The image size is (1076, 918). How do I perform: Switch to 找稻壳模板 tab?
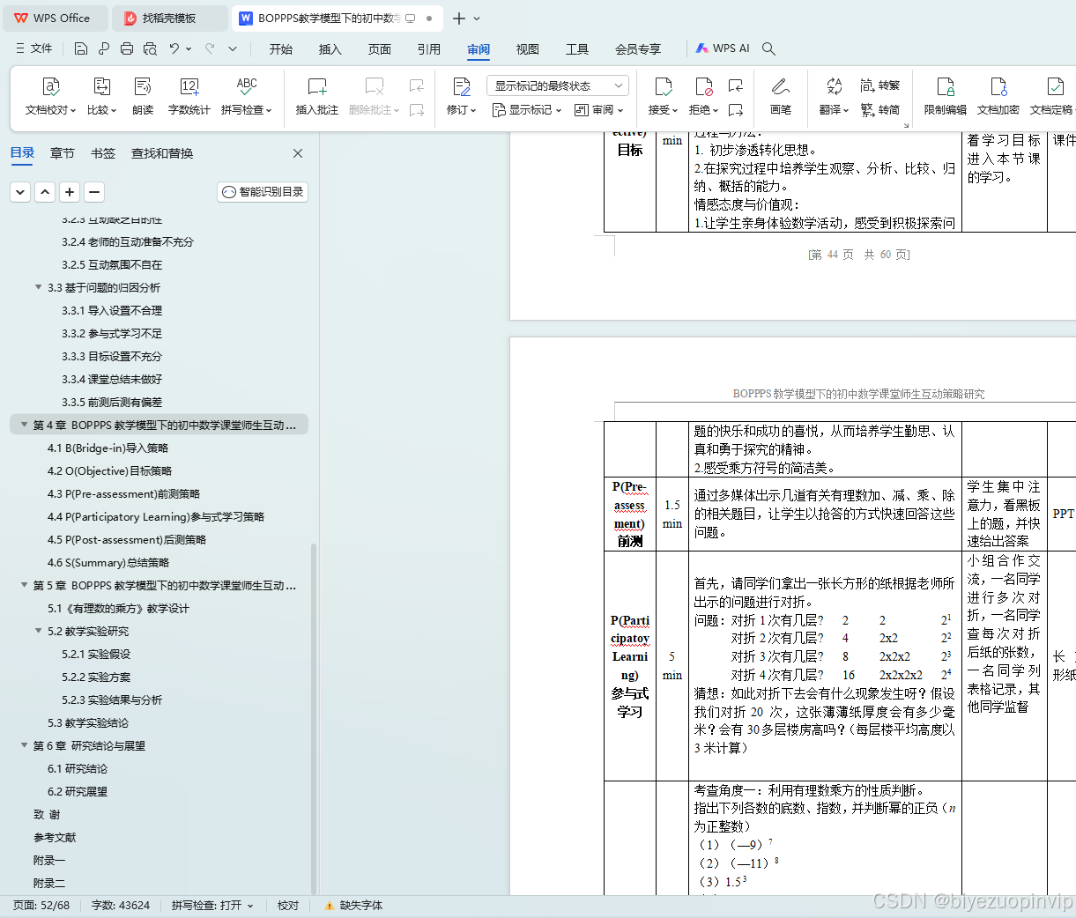(x=170, y=18)
